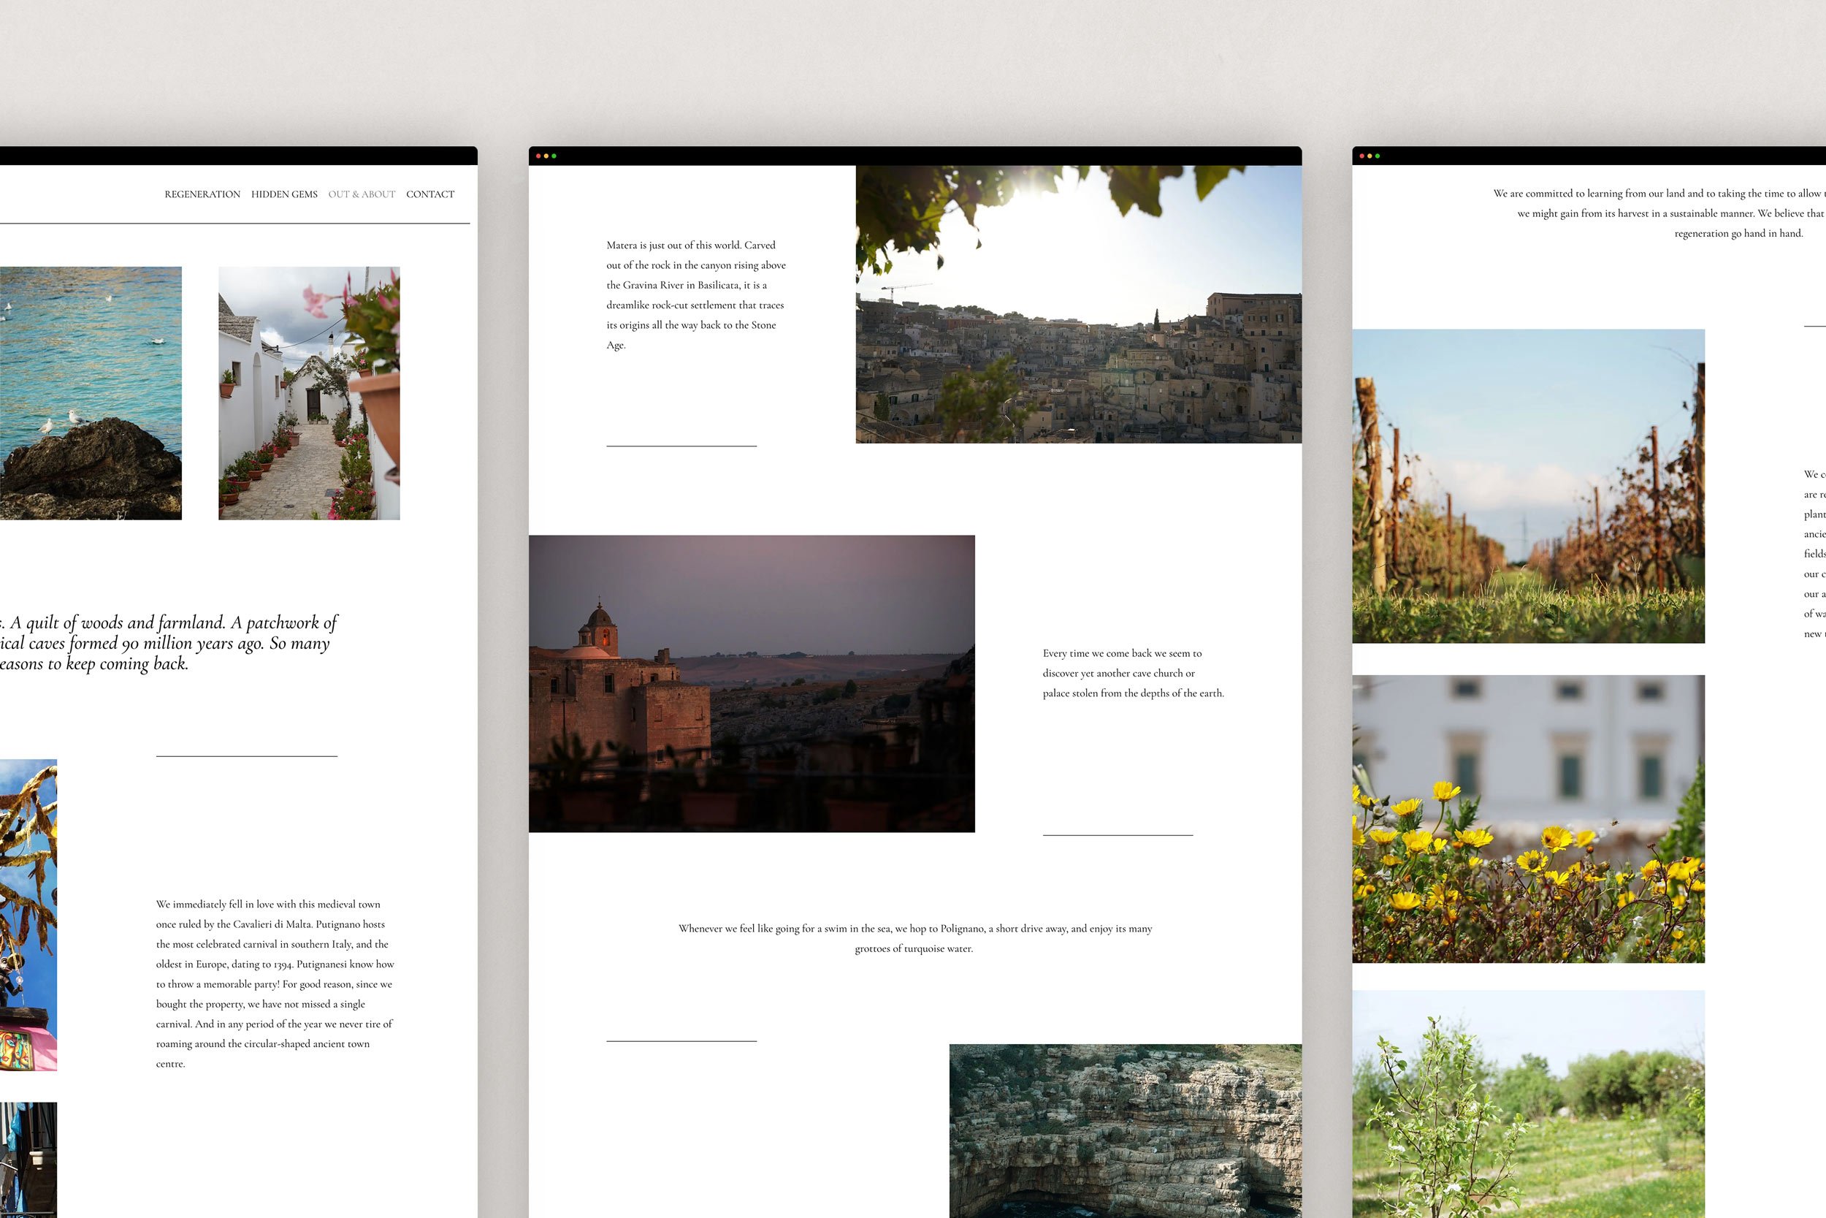1826x1218 pixels.
Task: Open the Polignano rocky cliff photo
Action: [1125, 1130]
